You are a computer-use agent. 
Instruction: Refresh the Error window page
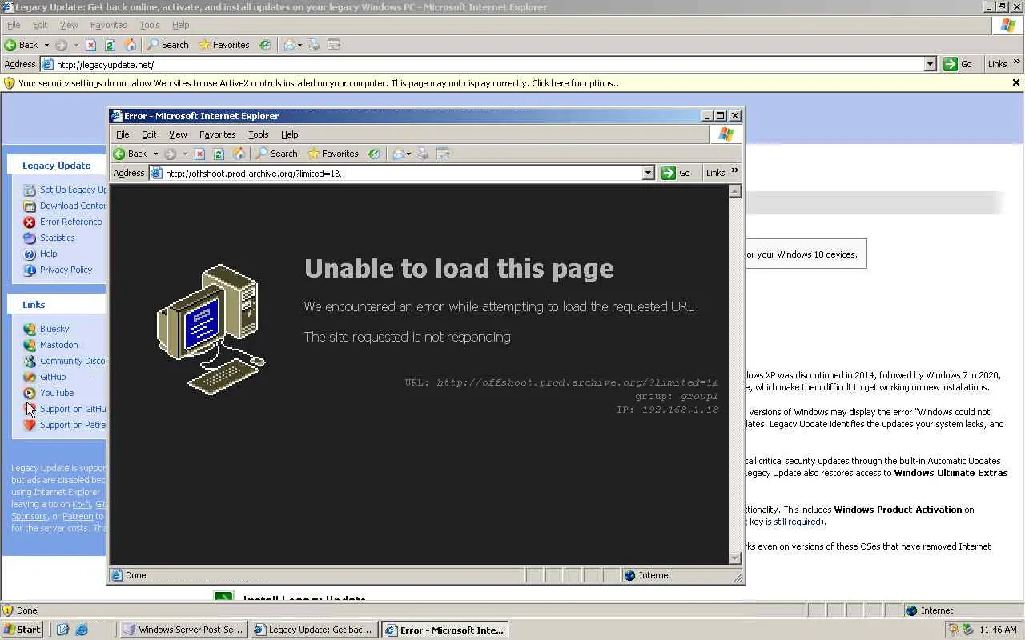[219, 154]
